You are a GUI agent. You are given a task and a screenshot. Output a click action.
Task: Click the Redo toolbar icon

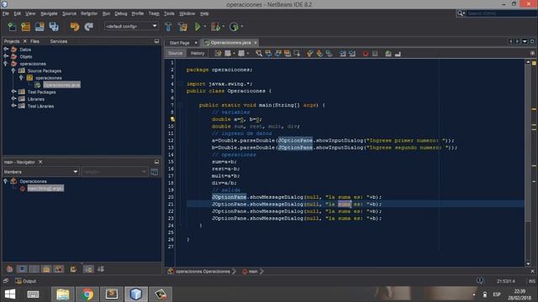click(x=89, y=27)
